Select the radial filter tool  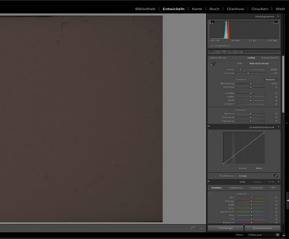(x=235, y=52)
